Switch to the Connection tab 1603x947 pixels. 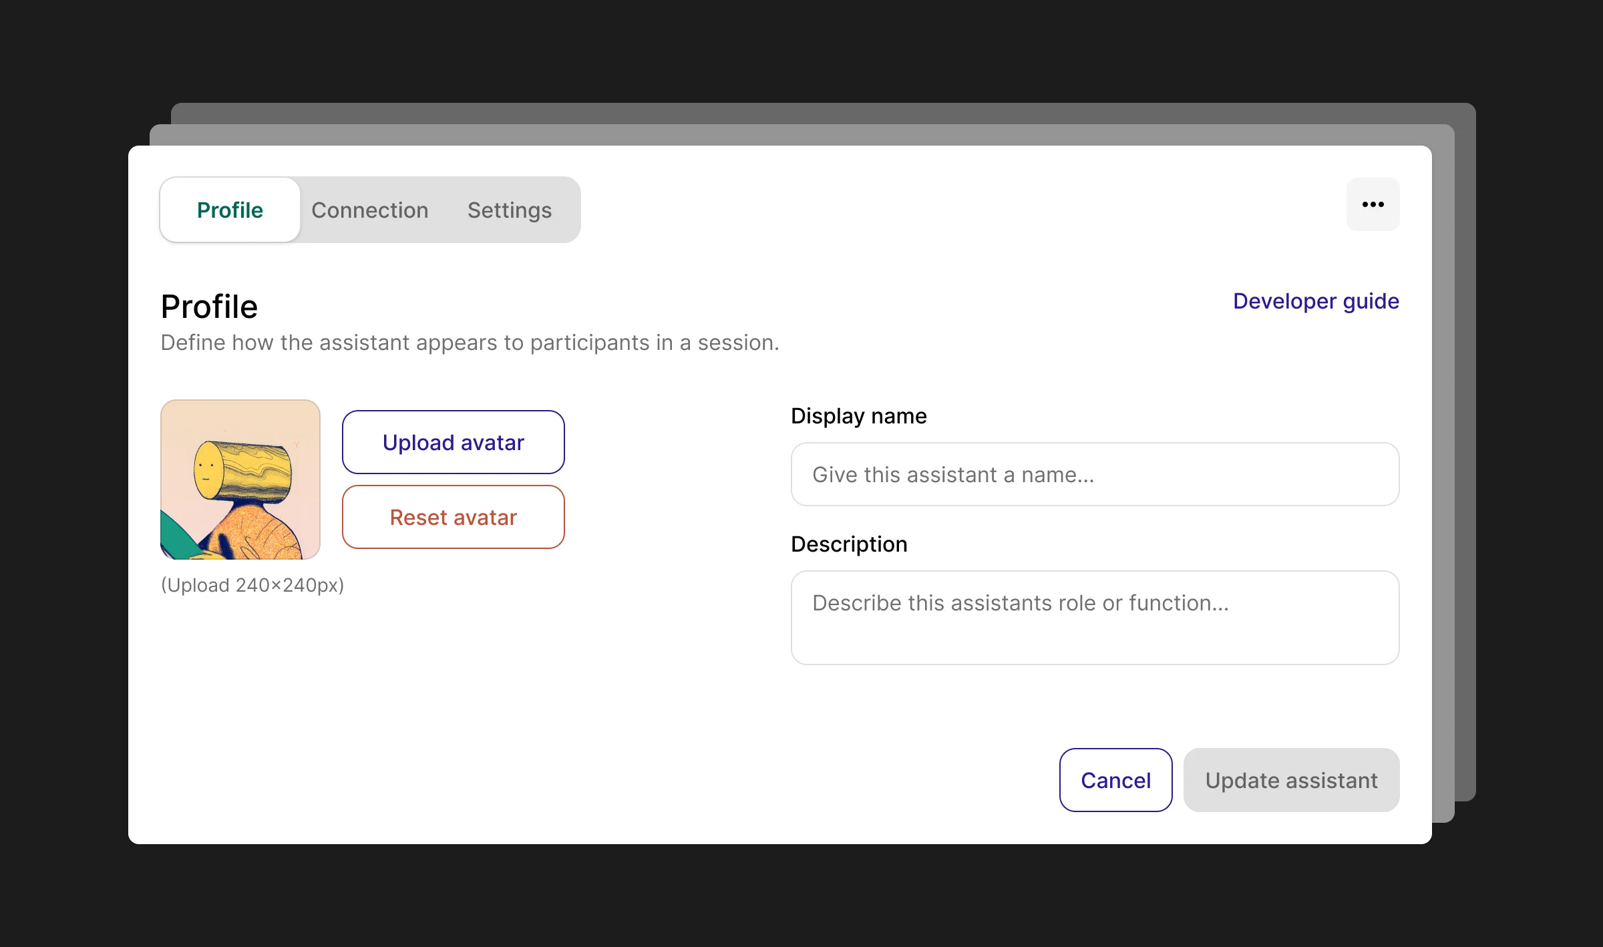click(369, 210)
